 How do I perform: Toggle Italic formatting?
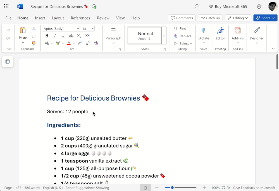(55, 36)
